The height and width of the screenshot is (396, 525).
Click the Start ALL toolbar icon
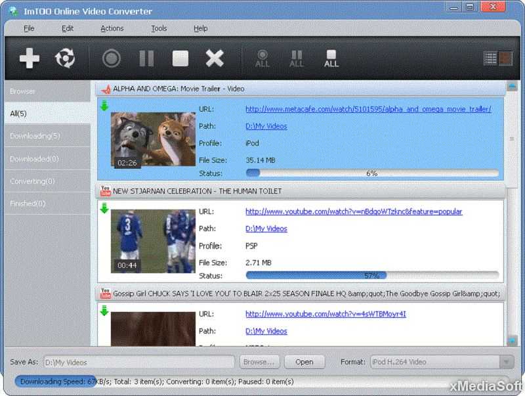(x=262, y=58)
